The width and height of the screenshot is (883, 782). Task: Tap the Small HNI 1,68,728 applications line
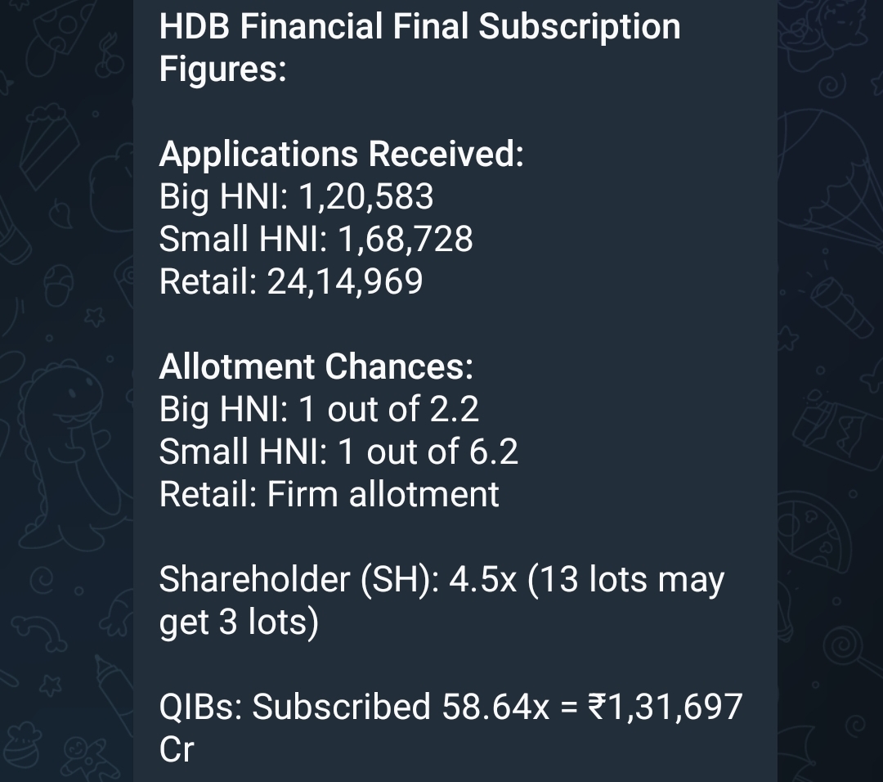[316, 239]
